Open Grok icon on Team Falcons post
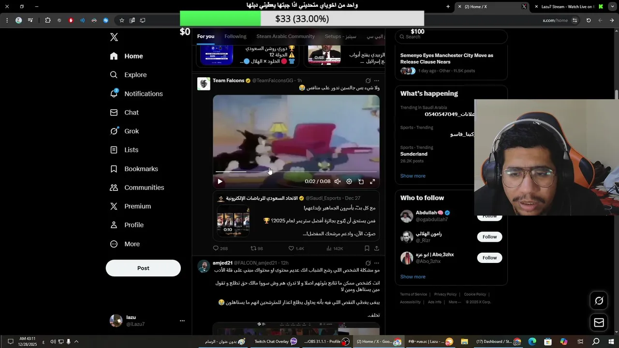 click(368, 81)
